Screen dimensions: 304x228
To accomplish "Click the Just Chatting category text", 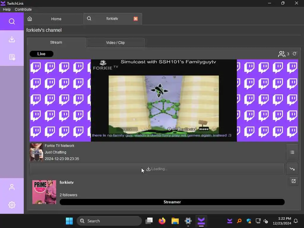I will pyautogui.click(x=56, y=152).
